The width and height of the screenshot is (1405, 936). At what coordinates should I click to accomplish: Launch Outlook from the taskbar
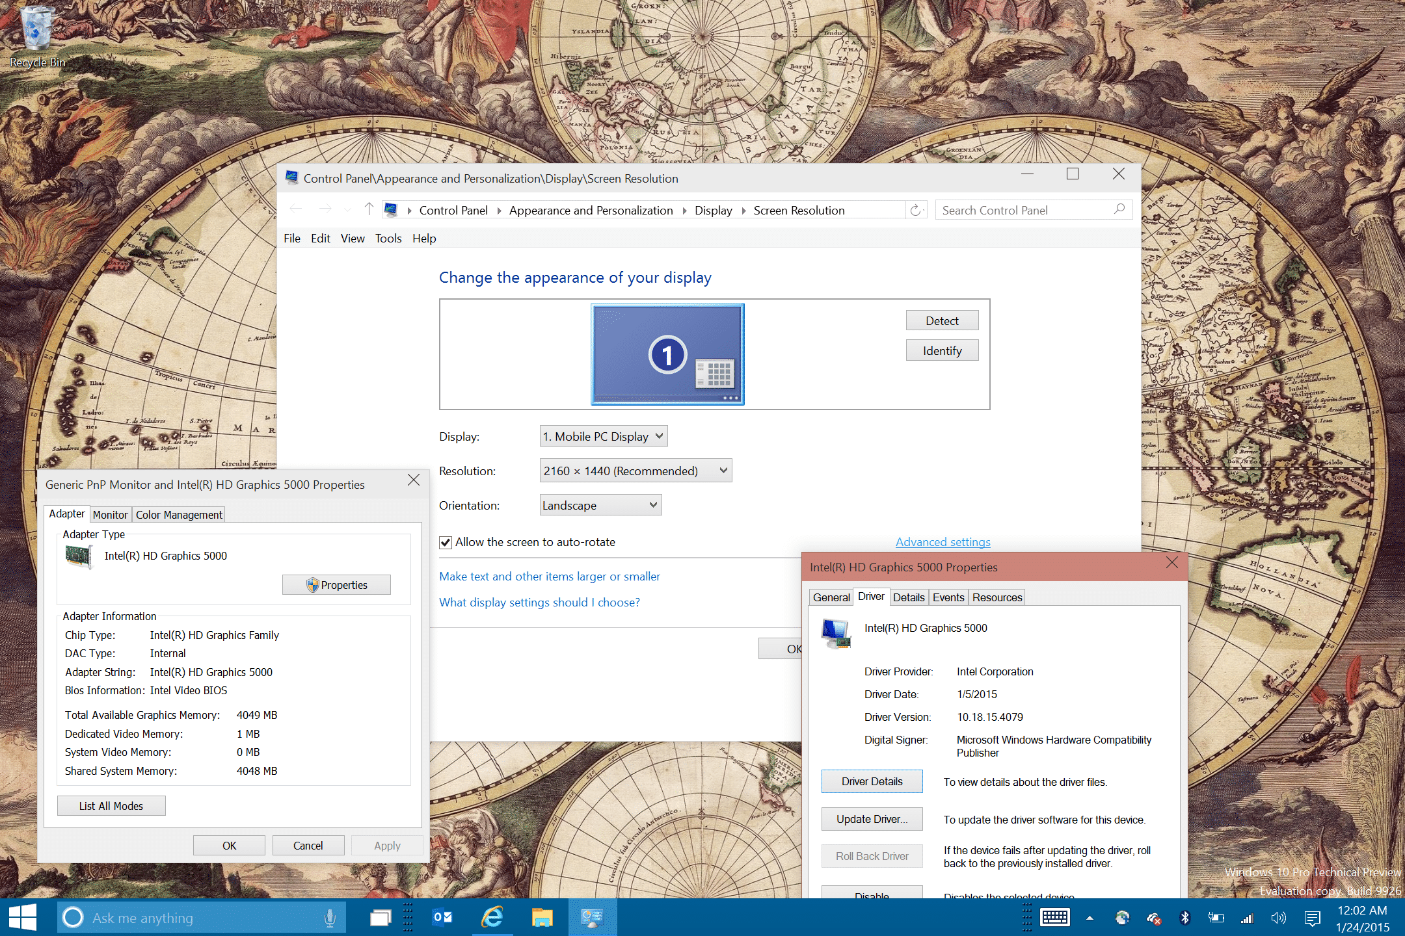442,917
